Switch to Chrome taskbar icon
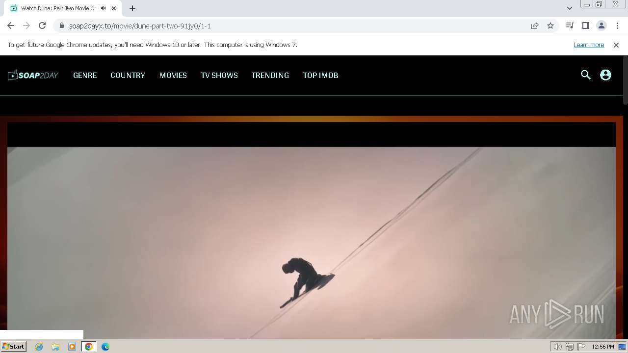Screen dimensions: 628x353 tap(89, 347)
